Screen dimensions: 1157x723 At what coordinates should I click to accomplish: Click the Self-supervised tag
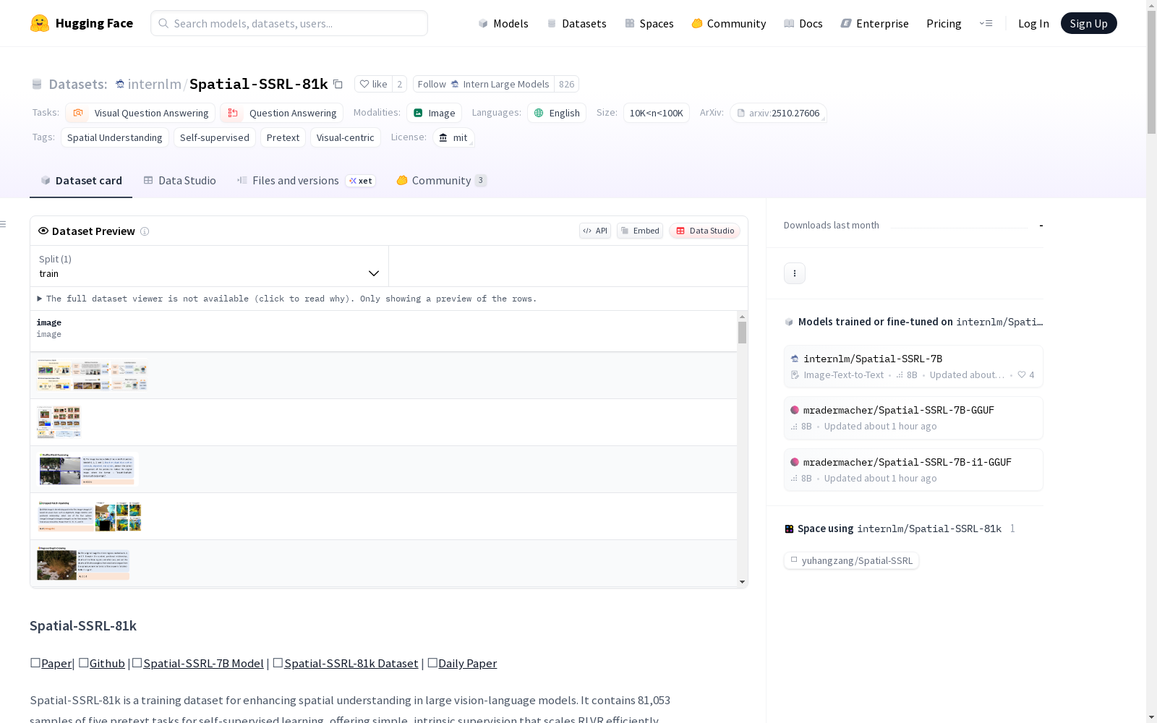point(215,137)
